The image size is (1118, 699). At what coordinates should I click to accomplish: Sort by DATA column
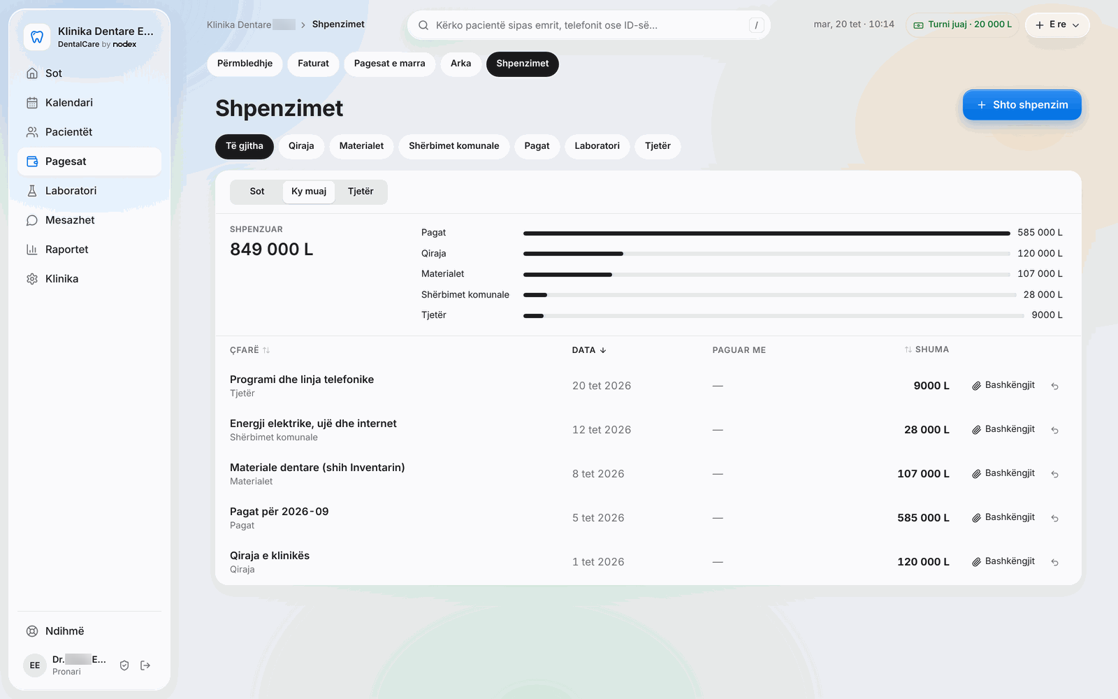pos(589,350)
